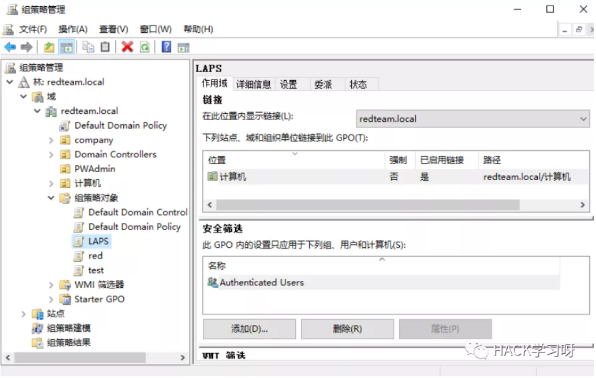Click the redteam.local/计算机 path cell
This screenshot has width=596, height=378.
(527, 177)
